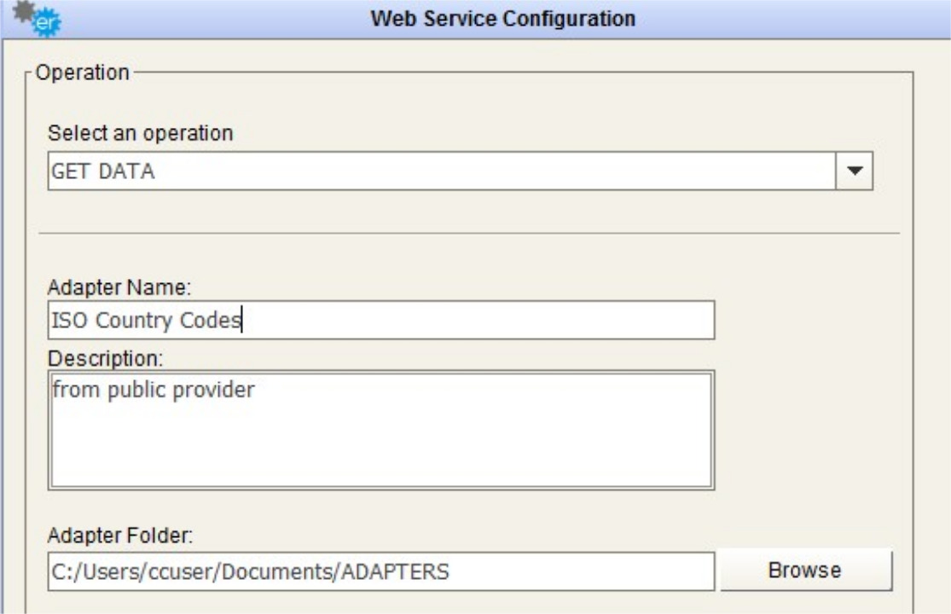
Task: Open the operation dropdown arrow button
Action: point(855,171)
